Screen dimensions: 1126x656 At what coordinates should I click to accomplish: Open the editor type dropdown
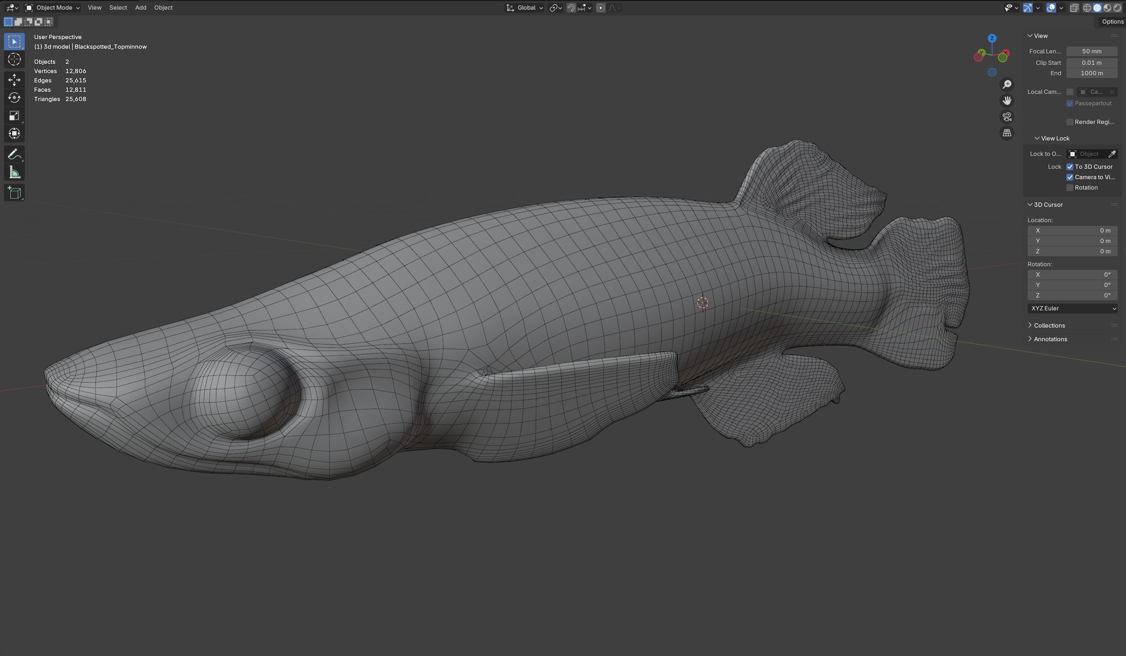click(x=12, y=8)
